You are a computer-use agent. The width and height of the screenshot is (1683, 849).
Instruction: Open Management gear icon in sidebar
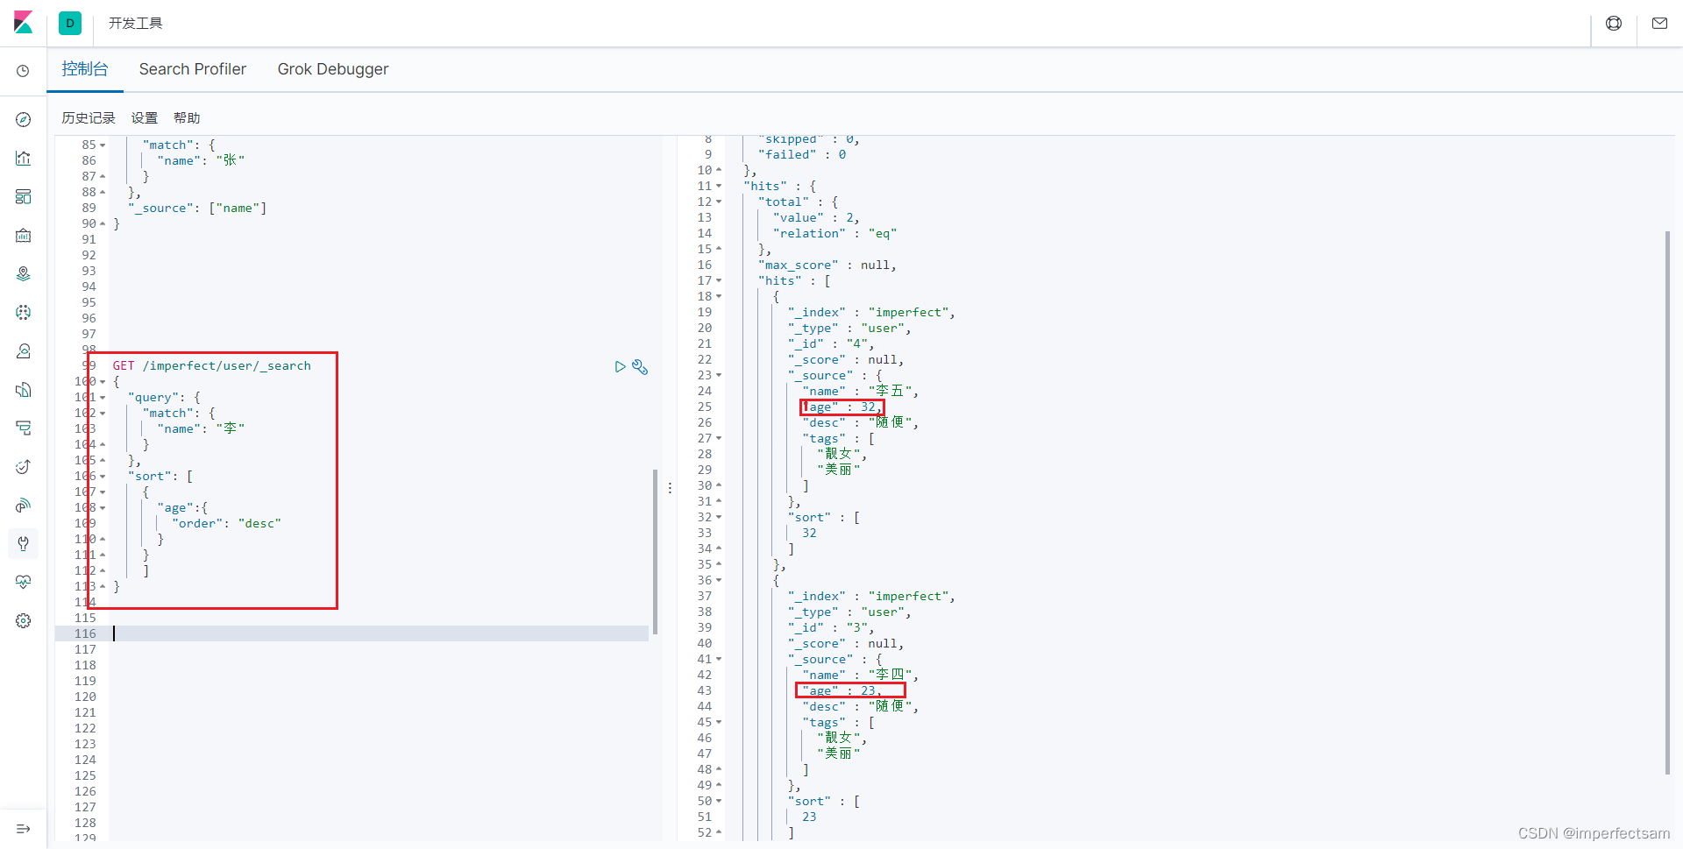pos(24,620)
